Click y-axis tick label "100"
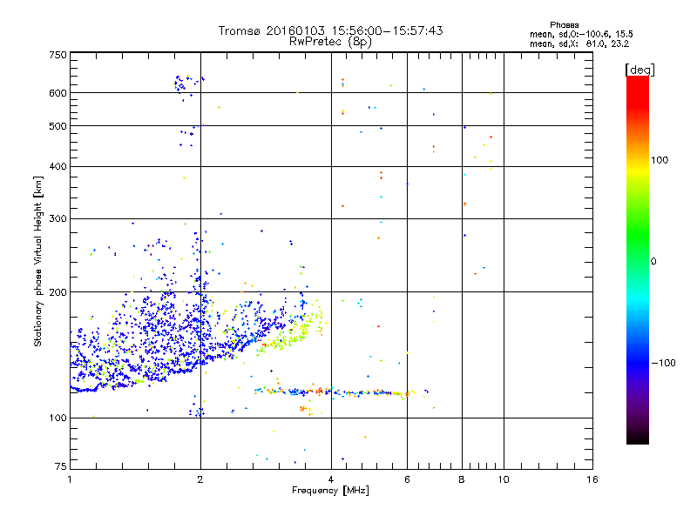The image size is (697, 522). point(58,418)
